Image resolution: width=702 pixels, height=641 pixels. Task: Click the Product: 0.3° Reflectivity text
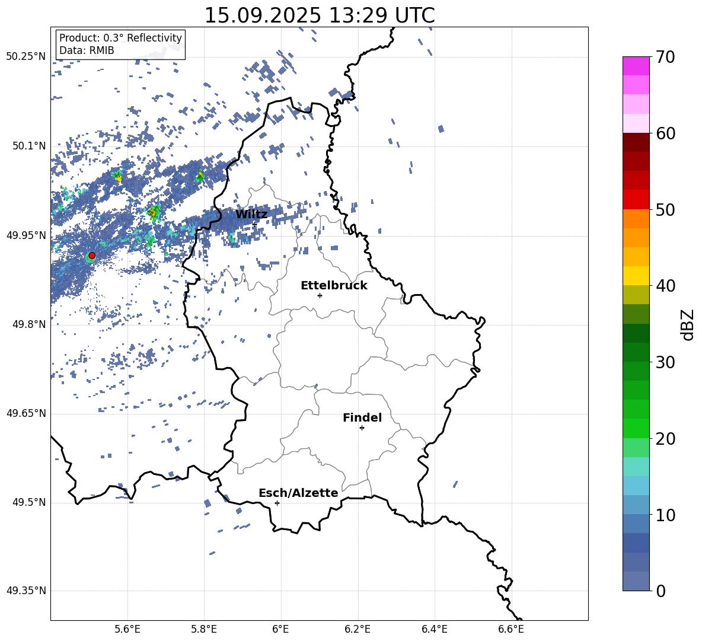click(120, 38)
